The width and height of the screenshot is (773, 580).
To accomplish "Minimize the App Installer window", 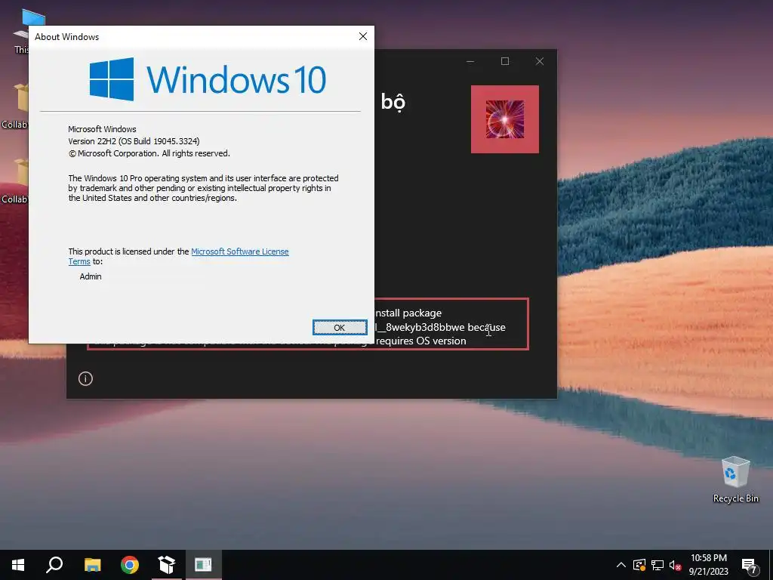I will click(x=470, y=61).
